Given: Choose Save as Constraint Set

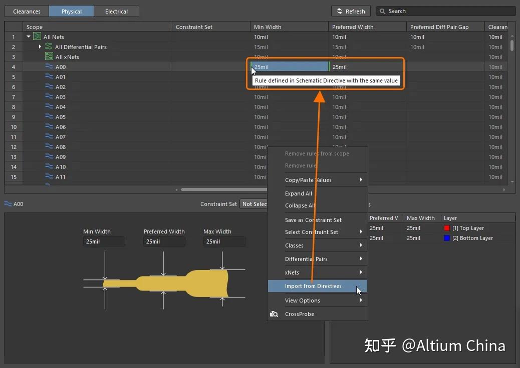Looking at the screenshot, I should click(318, 219).
